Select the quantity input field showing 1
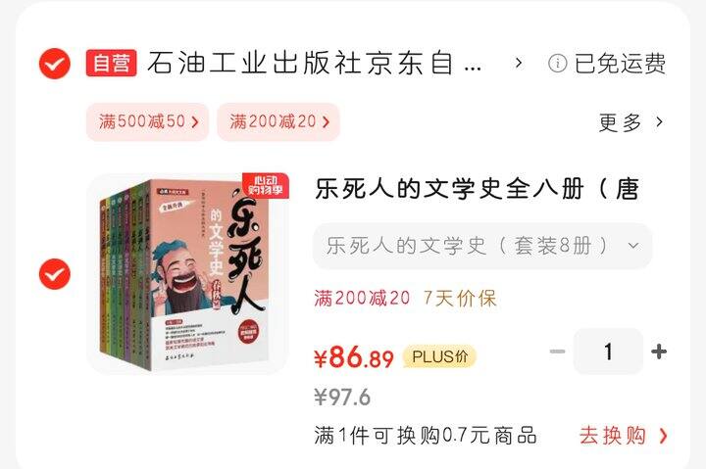Screen dimensions: 706x469 [608, 352]
